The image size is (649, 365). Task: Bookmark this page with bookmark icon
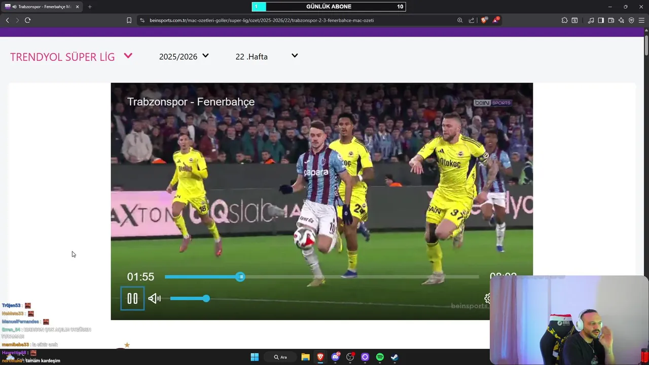pyautogui.click(x=129, y=20)
